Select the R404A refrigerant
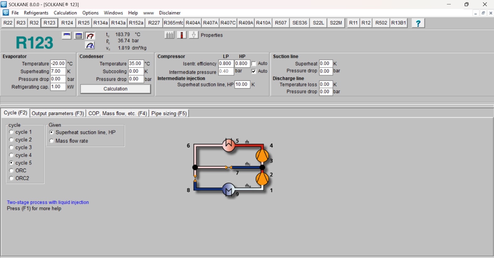 193,23
